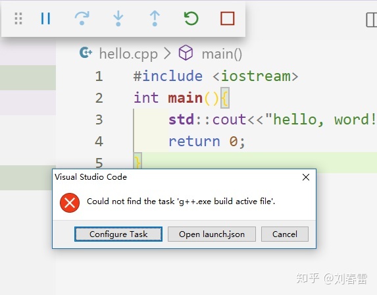Click the red error icon in dialog

[70, 203]
